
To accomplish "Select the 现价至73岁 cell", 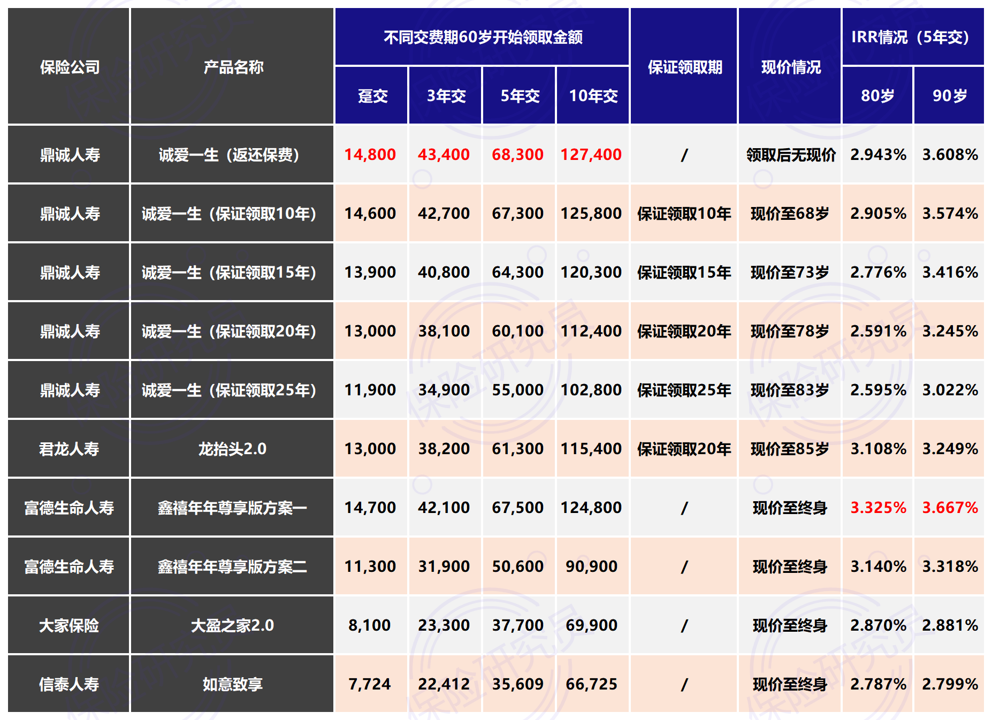I will 790,272.
